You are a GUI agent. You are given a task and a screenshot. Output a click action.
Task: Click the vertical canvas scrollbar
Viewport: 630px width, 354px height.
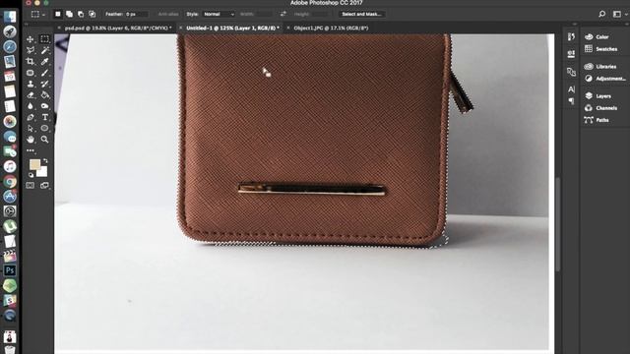(x=558, y=225)
